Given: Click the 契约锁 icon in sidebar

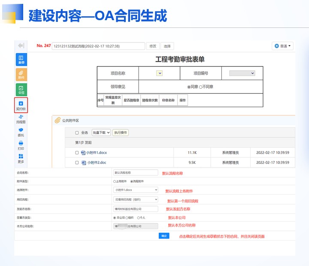Looking at the screenshot, I should (21, 106).
